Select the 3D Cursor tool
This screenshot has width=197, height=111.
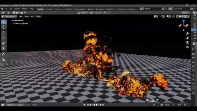[4, 27]
